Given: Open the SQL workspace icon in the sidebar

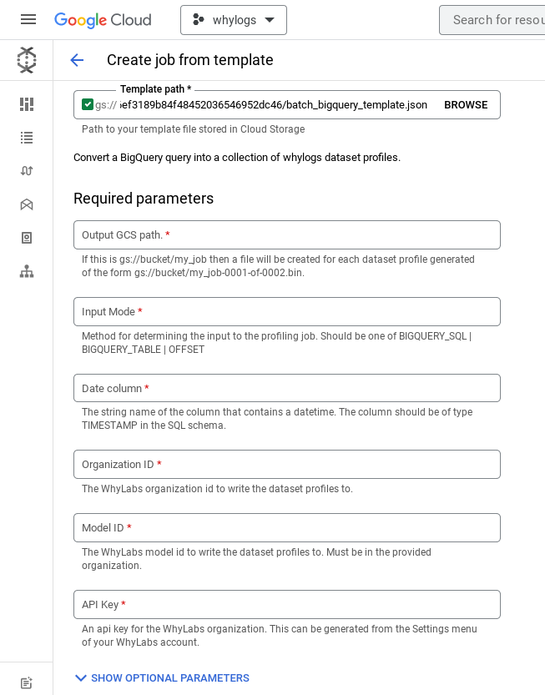Looking at the screenshot, I should click(x=27, y=271).
